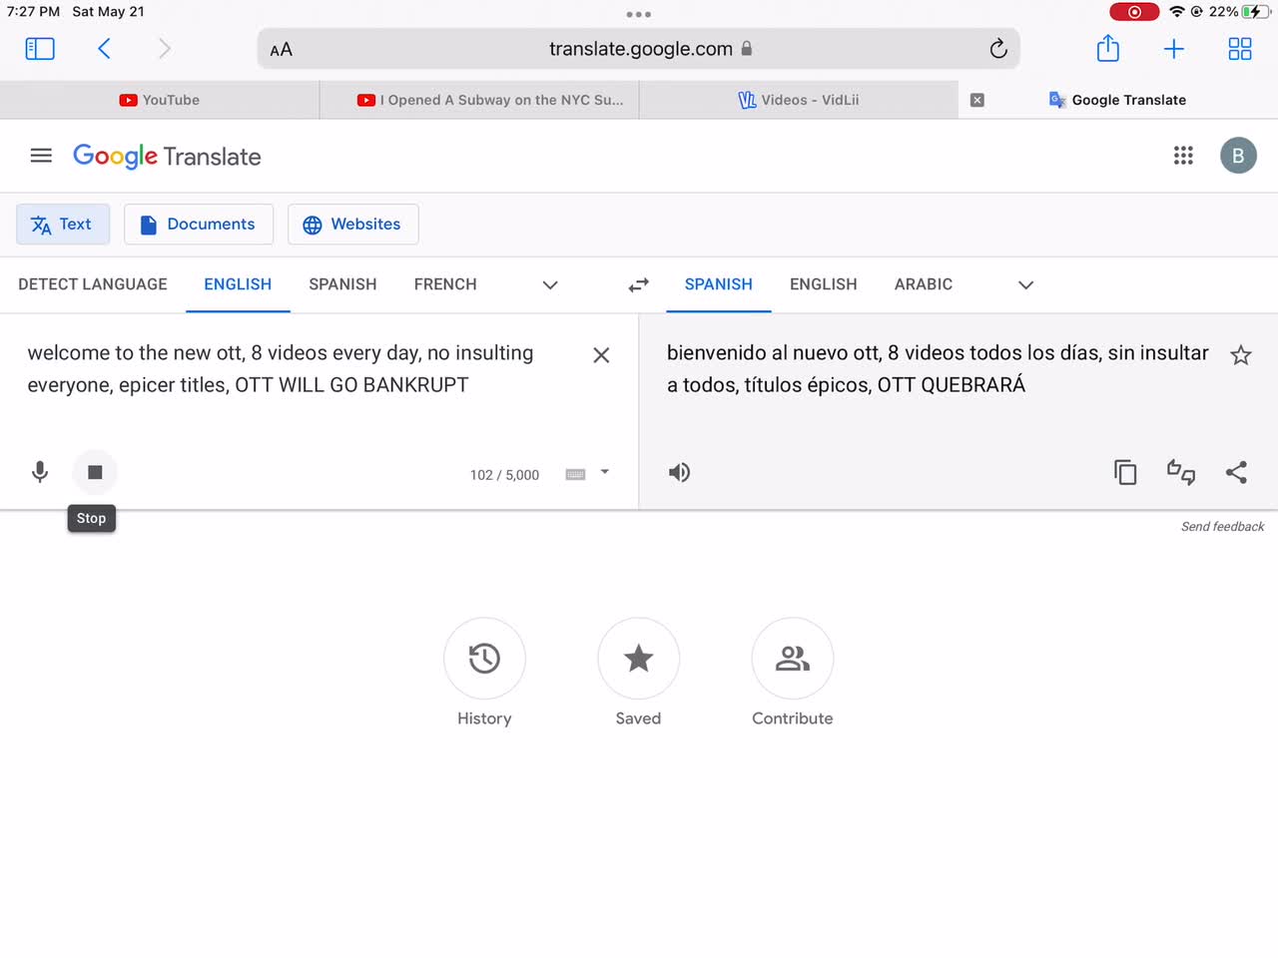Open the Google apps grid launcher
Viewport: 1278px width, 958px height.
coord(1183,156)
